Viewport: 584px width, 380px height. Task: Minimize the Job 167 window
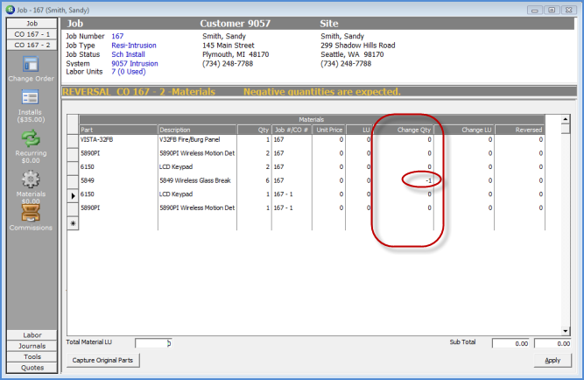click(535, 10)
